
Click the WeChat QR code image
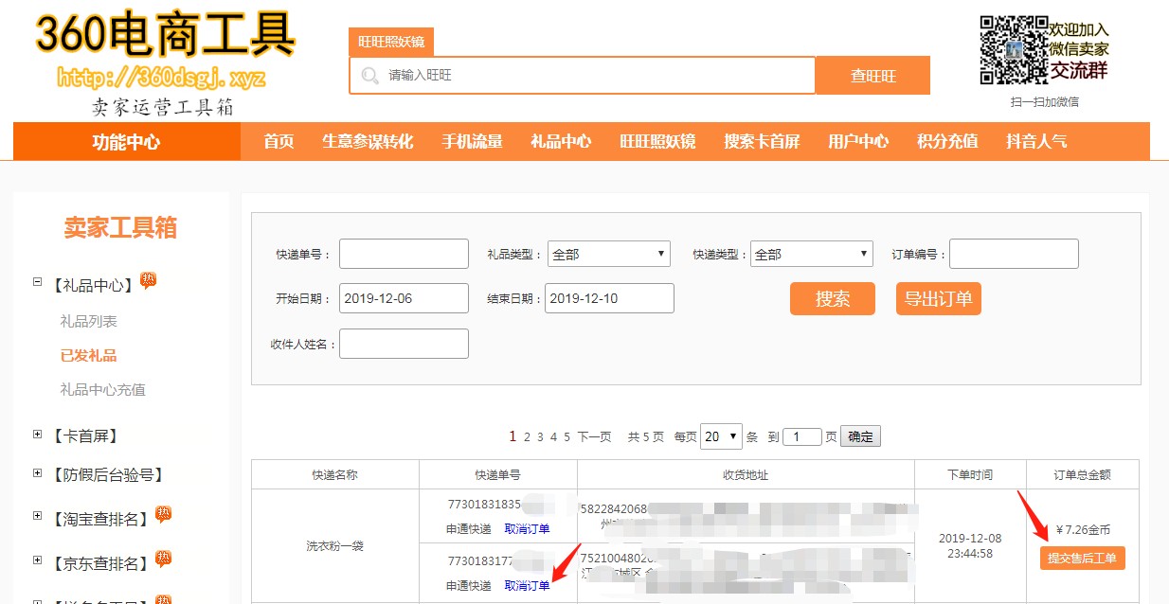(x=1013, y=49)
